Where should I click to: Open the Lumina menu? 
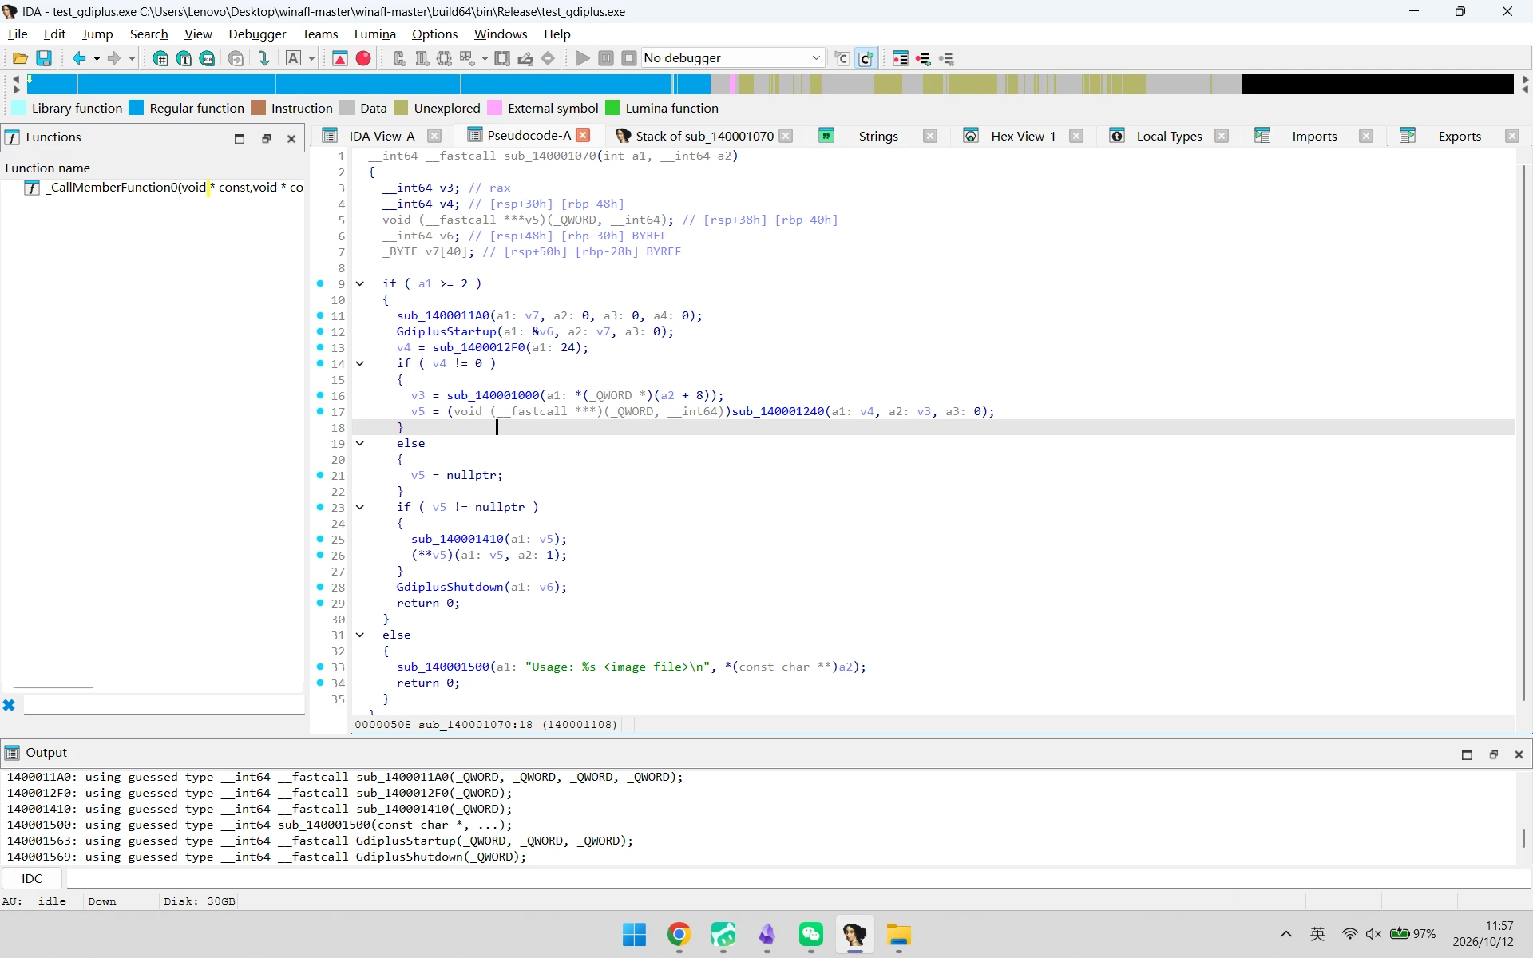[374, 34]
